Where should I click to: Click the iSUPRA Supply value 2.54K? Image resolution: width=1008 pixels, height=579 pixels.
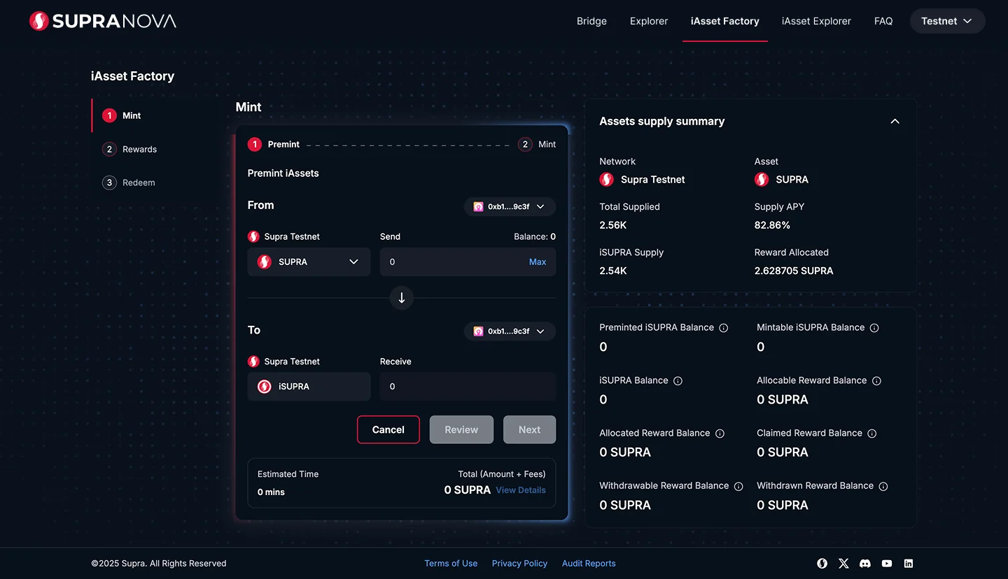coord(613,271)
